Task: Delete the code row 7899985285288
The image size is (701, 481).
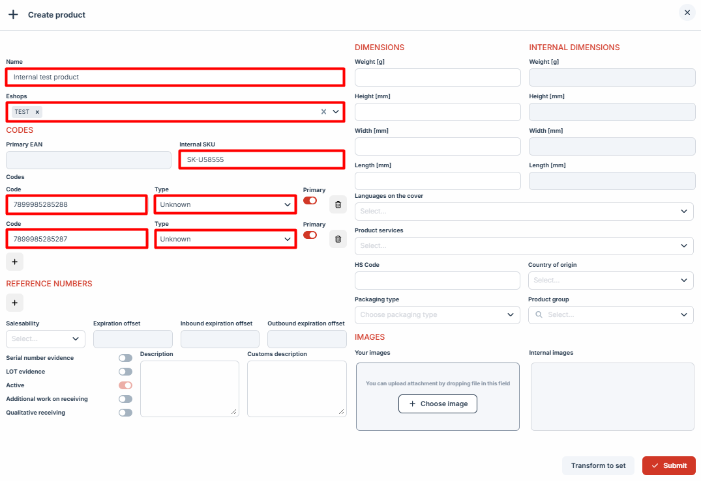Action: click(338, 205)
